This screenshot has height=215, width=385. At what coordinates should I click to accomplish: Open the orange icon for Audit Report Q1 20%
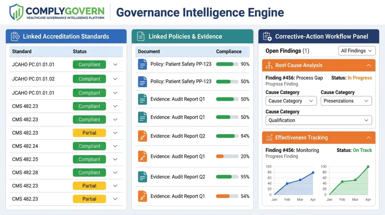click(x=142, y=157)
